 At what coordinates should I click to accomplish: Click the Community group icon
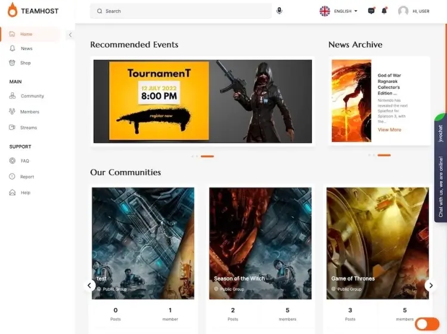[13, 96]
